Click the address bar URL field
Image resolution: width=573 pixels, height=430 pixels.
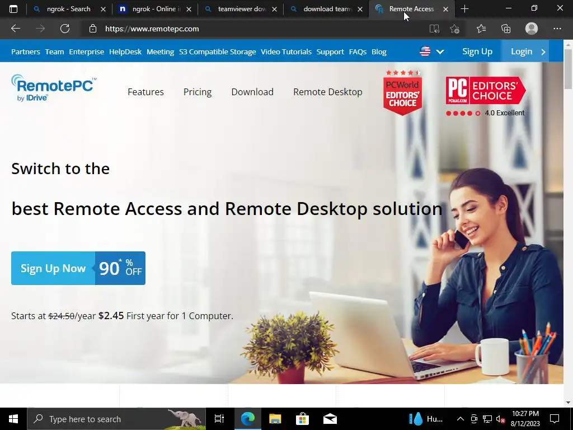256,29
